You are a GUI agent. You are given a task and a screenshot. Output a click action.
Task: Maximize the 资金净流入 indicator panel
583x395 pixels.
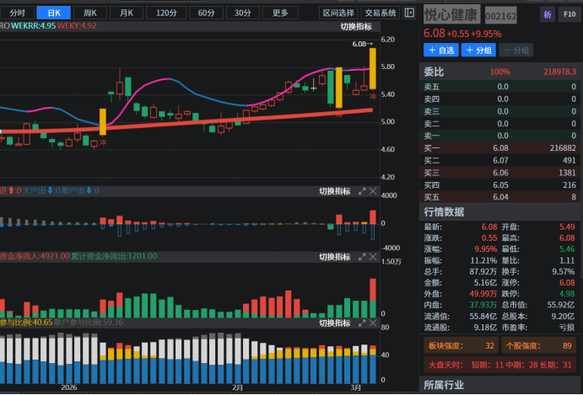click(x=363, y=257)
